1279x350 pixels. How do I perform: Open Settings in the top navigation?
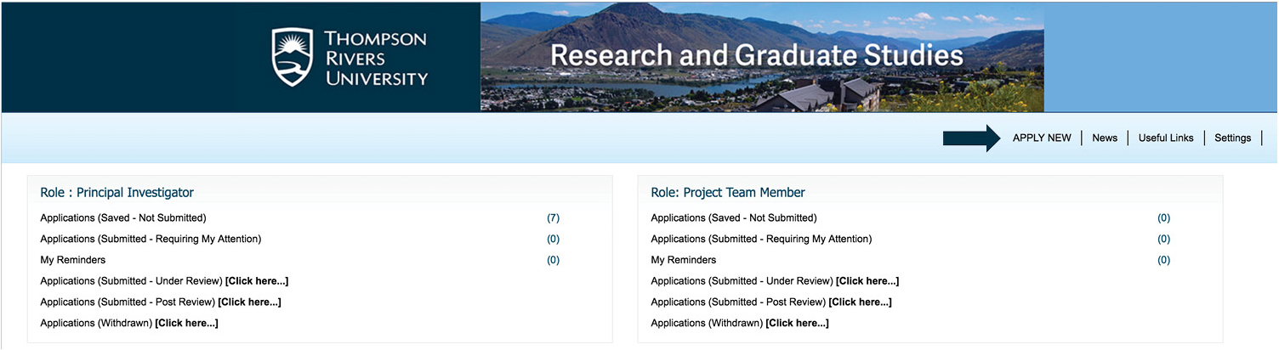point(1232,138)
